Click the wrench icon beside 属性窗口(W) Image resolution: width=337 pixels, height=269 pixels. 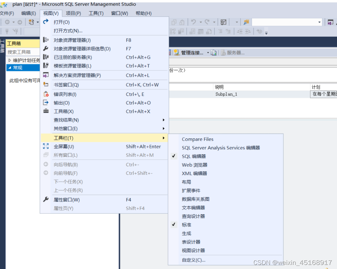[x=46, y=199]
